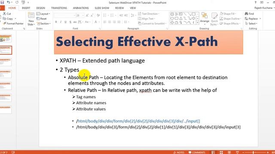Open the Arrange menu

point(205,19)
